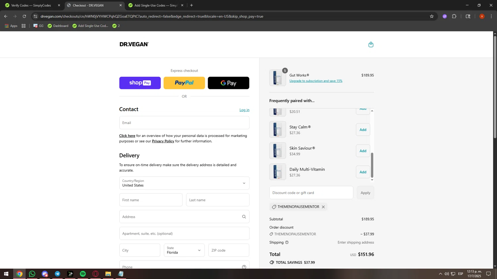Click Upgrade to subscription and save 15%
Viewport: 497px width, 279px height.
click(316, 81)
